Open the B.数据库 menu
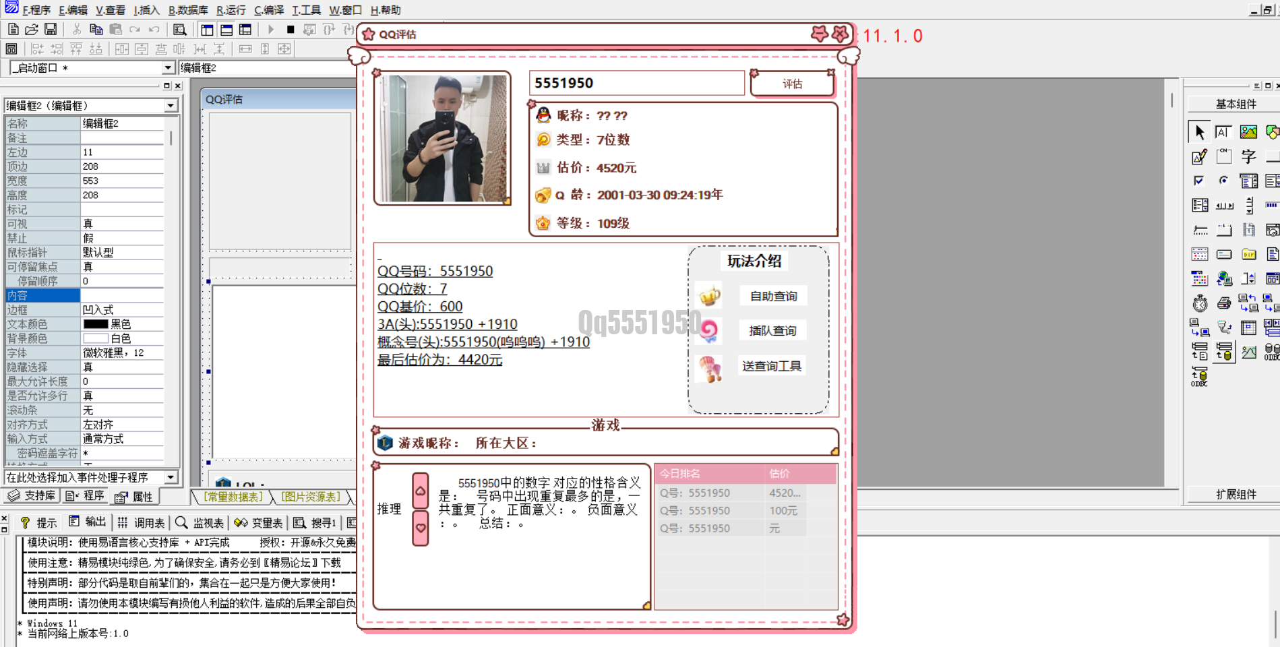The image size is (1280, 647). pyautogui.click(x=188, y=10)
